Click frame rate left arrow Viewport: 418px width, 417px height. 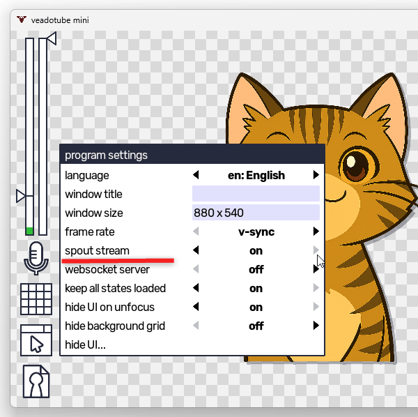(196, 232)
